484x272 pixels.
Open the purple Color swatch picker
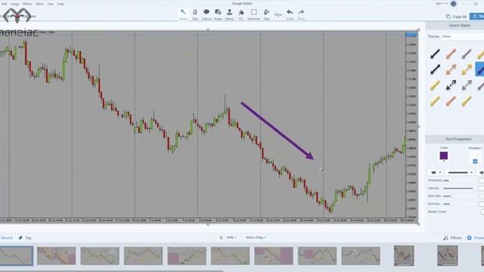(x=444, y=156)
